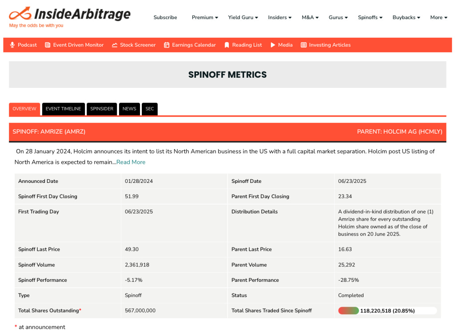This screenshot has width=455, height=332.
Task: Open the News tab
Action: (129, 109)
